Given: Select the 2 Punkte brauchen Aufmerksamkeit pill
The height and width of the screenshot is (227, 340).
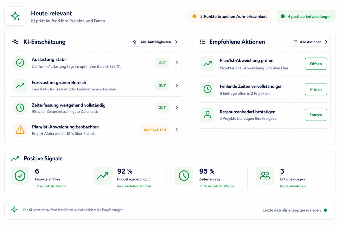Looking at the screenshot, I should click(229, 16).
